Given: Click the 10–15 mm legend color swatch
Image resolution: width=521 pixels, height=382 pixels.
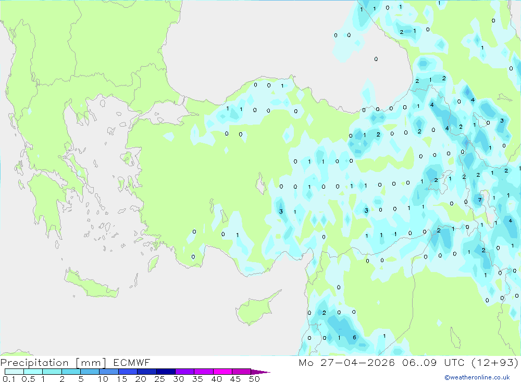Looking at the screenshot, I should (x=109, y=372).
